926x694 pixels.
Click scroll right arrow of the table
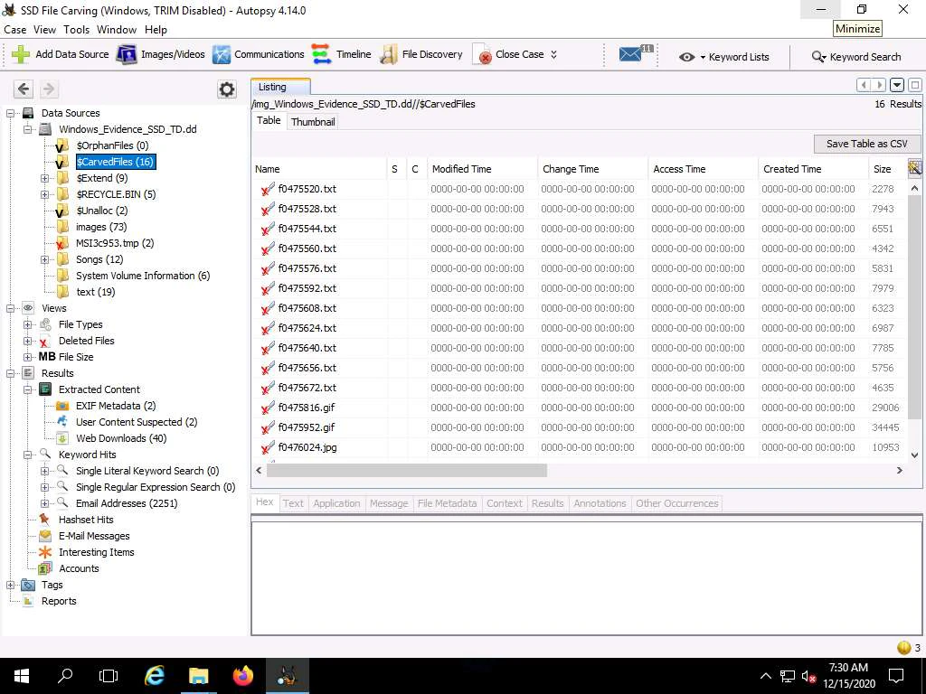(x=900, y=470)
